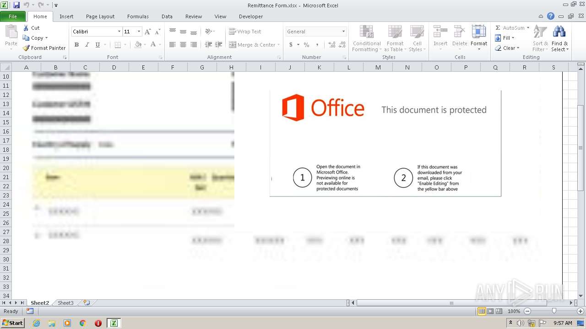Zoom out with the minus button
Screen dimensions: 586x329
pos(527,311)
